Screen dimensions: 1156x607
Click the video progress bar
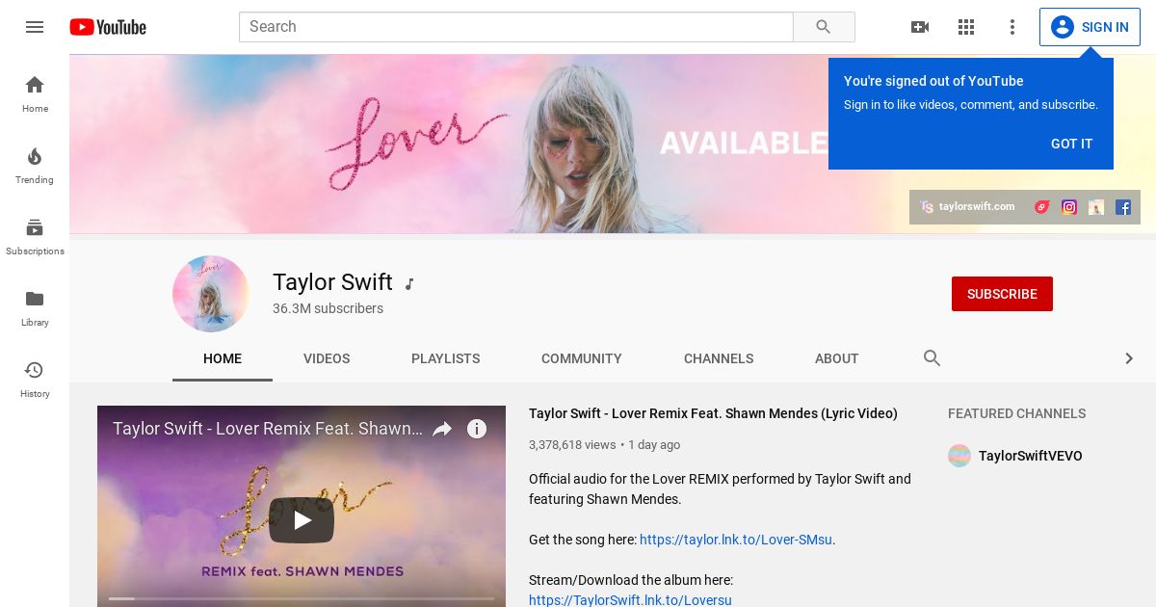pyautogui.click(x=302, y=598)
